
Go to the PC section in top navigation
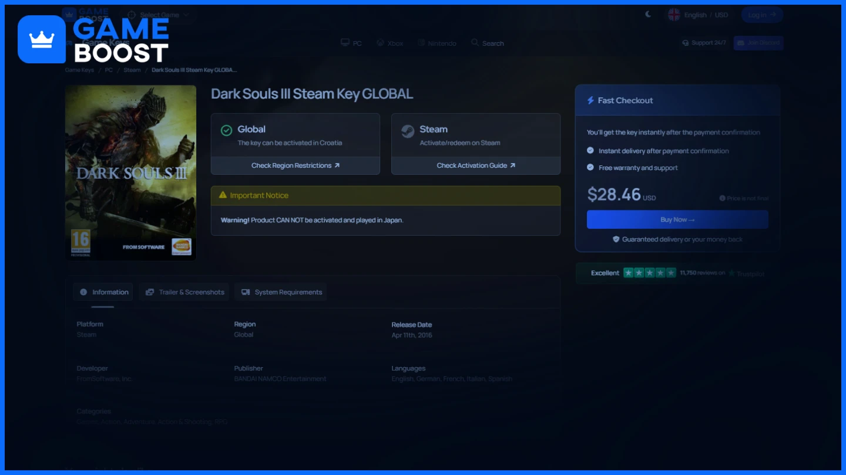pos(351,43)
